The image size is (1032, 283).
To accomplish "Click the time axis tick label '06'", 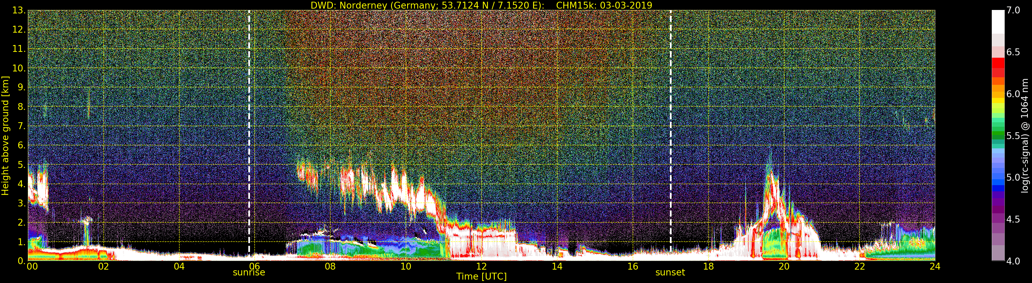I will pos(254,267).
